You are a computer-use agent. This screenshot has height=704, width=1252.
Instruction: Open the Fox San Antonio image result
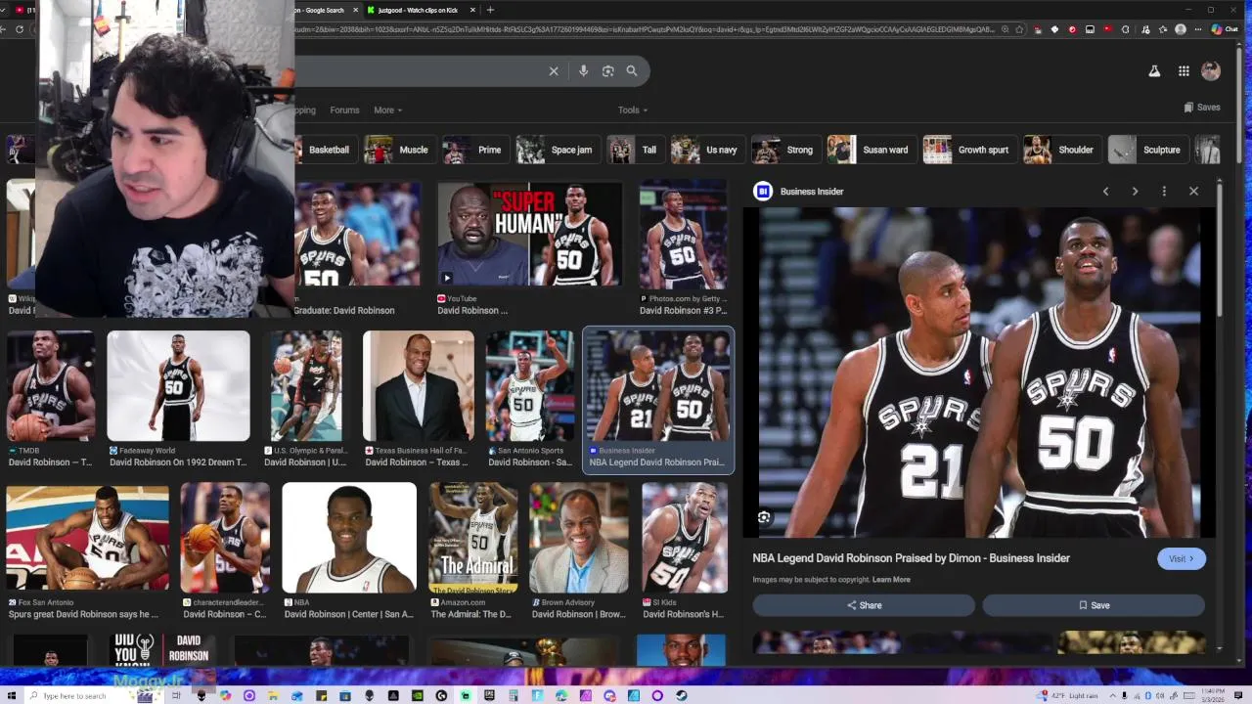point(87,538)
